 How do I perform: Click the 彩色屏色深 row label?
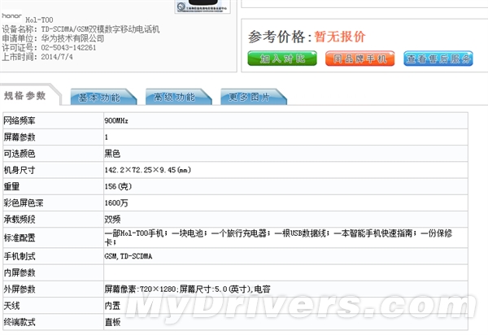pyautogui.click(x=24, y=202)
